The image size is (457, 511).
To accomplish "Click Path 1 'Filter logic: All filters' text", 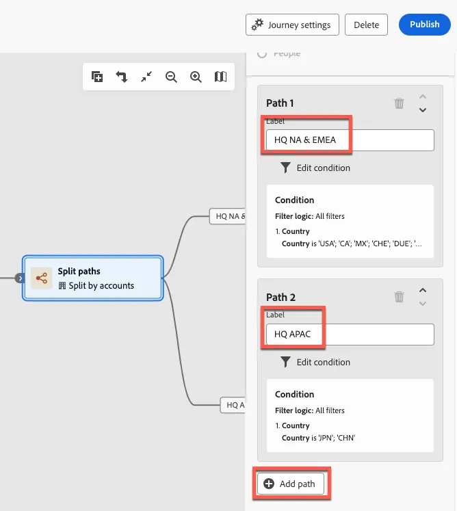I will pyautogui.click(x=310, y=216).
